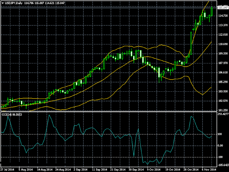Click the 5 Aug 2014 date label
This screenshot has height=172, width=229.
(x=26, y=169)
